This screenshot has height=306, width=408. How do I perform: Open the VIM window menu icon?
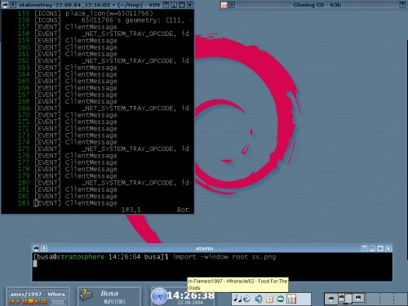6,5
